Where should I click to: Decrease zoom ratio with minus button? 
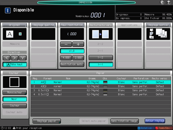coord(66,44)
